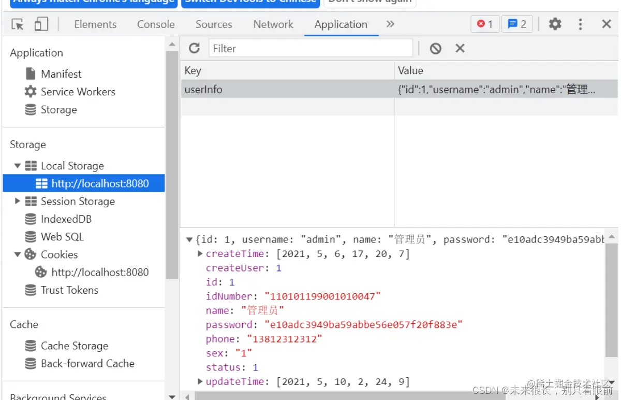This screenshot has height=400, width=621.
Task: Switch to the Sources tab
Action: [x=214, y=24]
